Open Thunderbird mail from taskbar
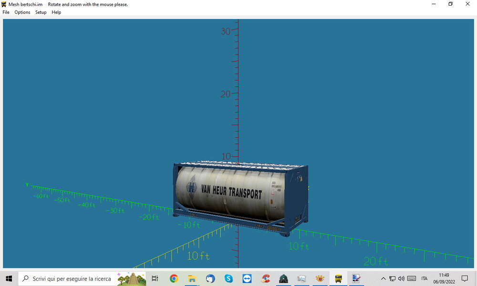Viewport: 477px width, 286px height. 210,278
